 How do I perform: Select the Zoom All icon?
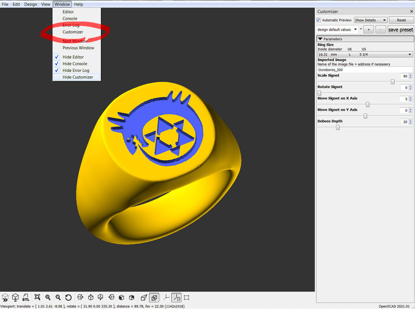click(x=37, y=297)
